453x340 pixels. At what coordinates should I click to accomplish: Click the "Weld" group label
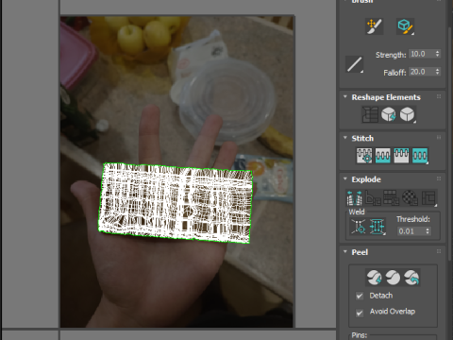pyautogui.click(x=357, y=212)
